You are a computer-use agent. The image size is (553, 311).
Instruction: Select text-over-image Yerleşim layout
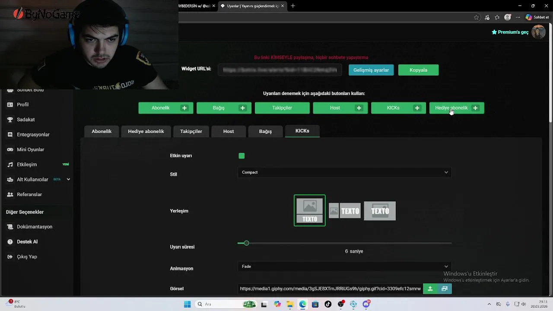pyautogui.click(x=380, y=211)
